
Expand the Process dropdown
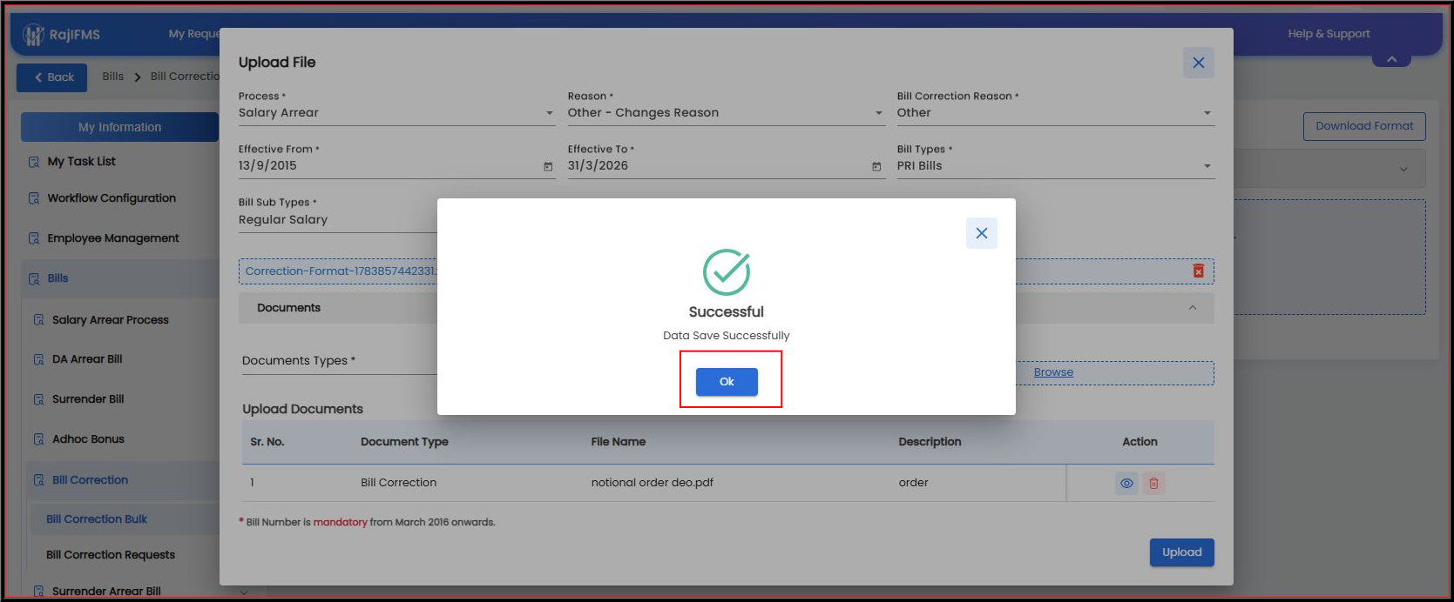[x=550, y=113]
